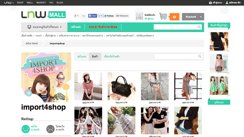Click the 262 followers count
The height and width of the screenshot is (137, 244).
tap(122, 16)
